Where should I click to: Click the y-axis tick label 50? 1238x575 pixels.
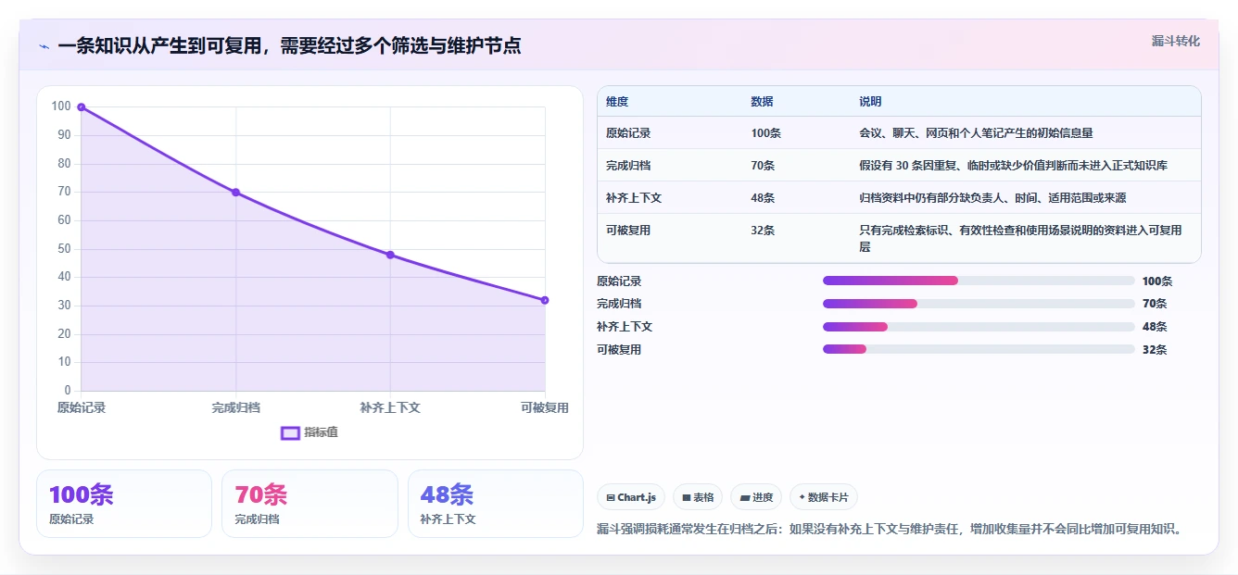pos(64,249)
